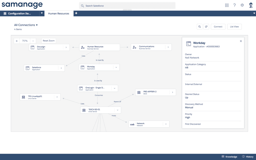Collapse the Workday node chevron
Image resolution: width=256 pixels, height=160 pixels.
pyautogui.click(x=116, y=67)
